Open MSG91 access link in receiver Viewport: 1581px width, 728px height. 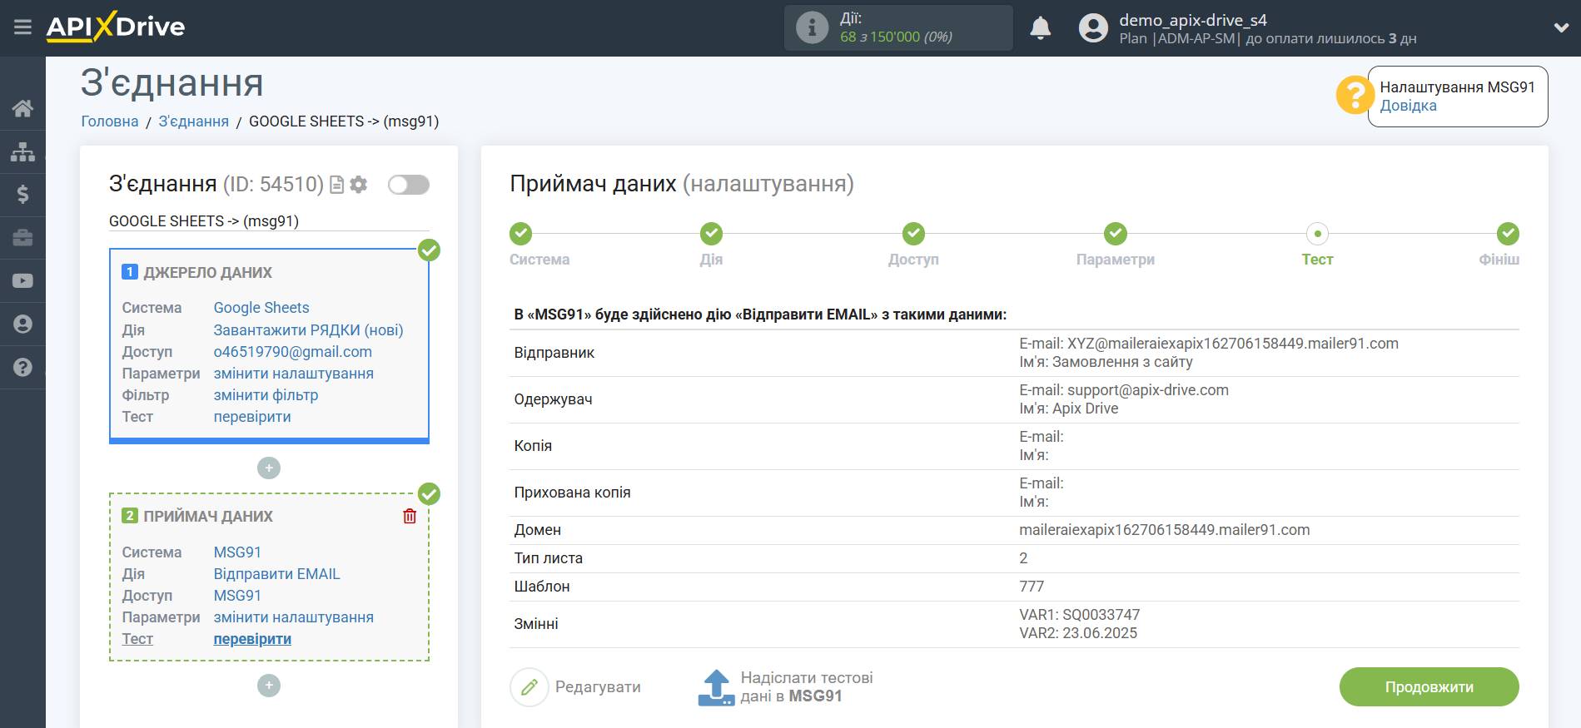[237, 596]
